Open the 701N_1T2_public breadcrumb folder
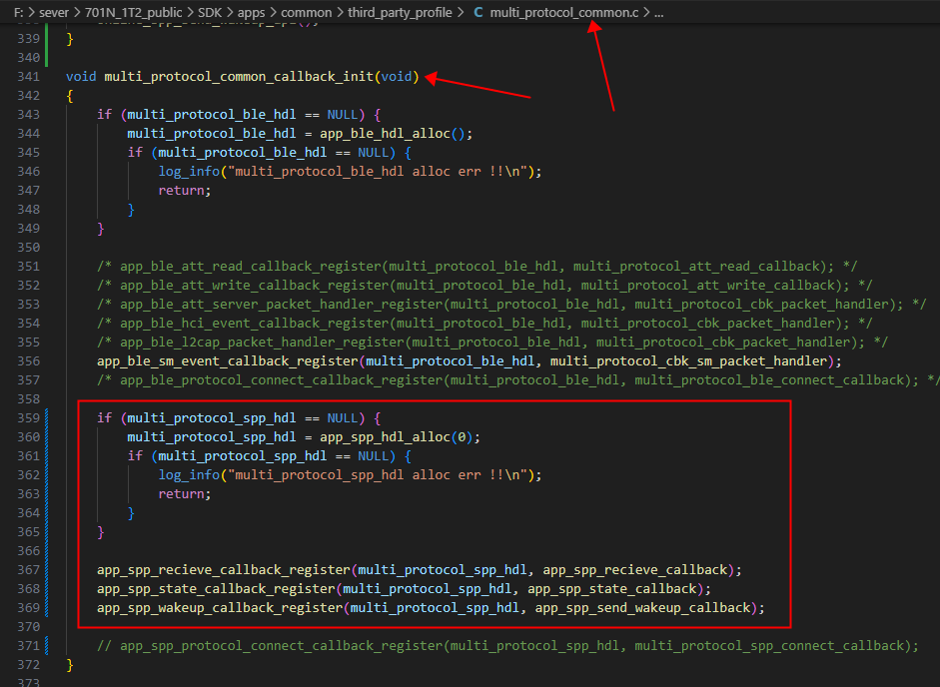 133,12
